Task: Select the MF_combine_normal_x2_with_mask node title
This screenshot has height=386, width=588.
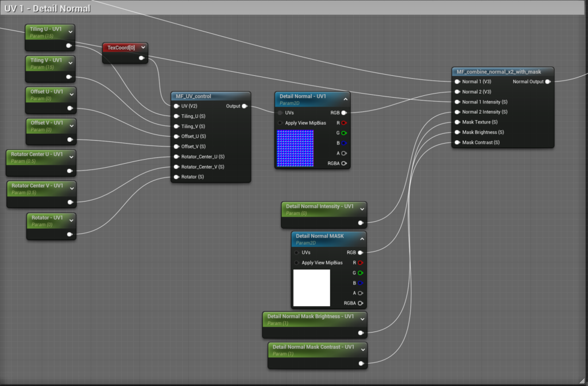Action: 499,72
